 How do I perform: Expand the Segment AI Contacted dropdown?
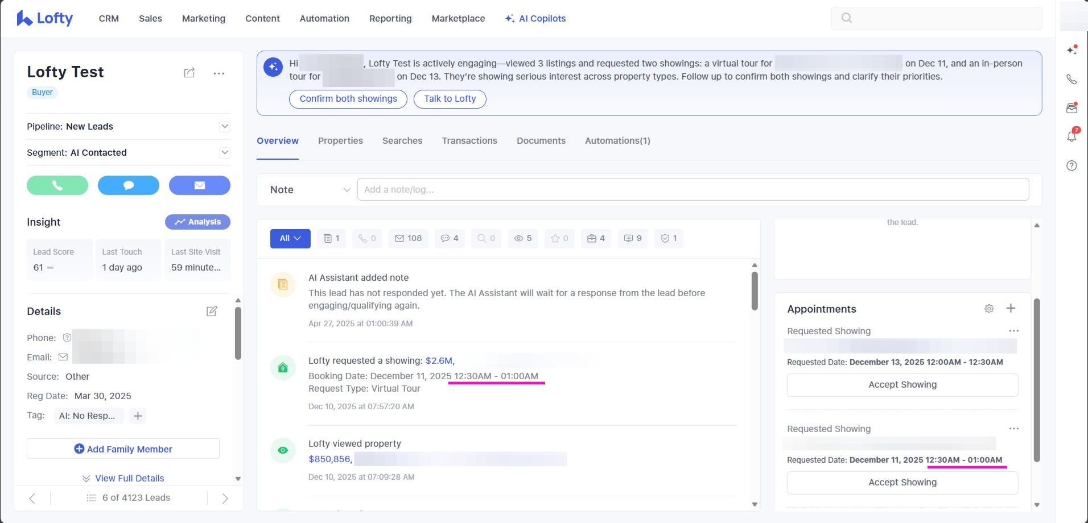pos(225,152)
